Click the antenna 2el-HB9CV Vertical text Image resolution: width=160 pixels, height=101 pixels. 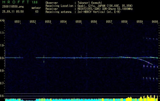[x=99, y=12]
